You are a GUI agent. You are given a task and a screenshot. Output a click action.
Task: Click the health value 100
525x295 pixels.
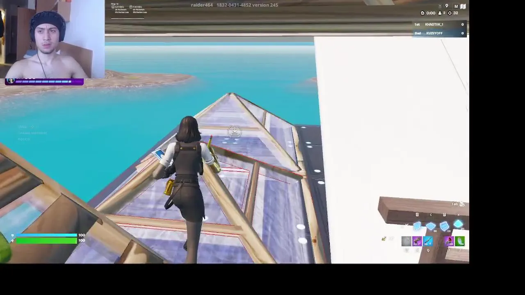click(x=82, y=241)
